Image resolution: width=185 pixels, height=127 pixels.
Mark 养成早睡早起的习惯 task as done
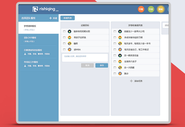pos(115,37)
